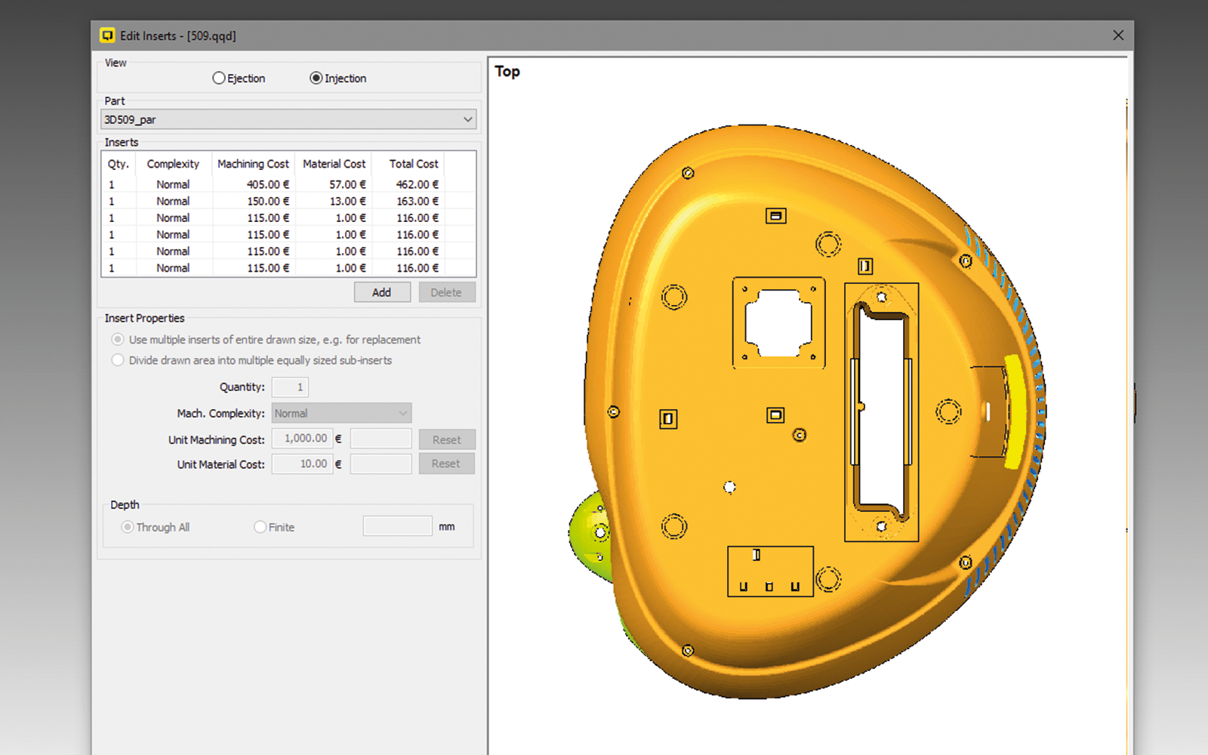
Task: Click the Unit Machining Cost value field
Action: 302,438
